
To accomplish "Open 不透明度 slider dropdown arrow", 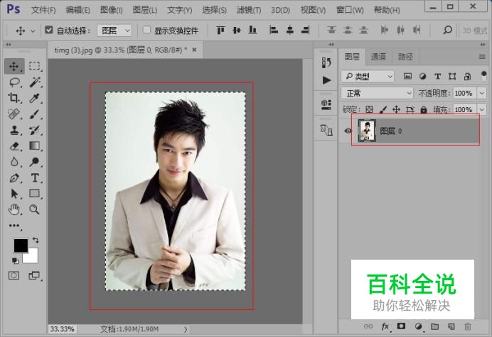I will pyautogui.click(x=481, y=93).
